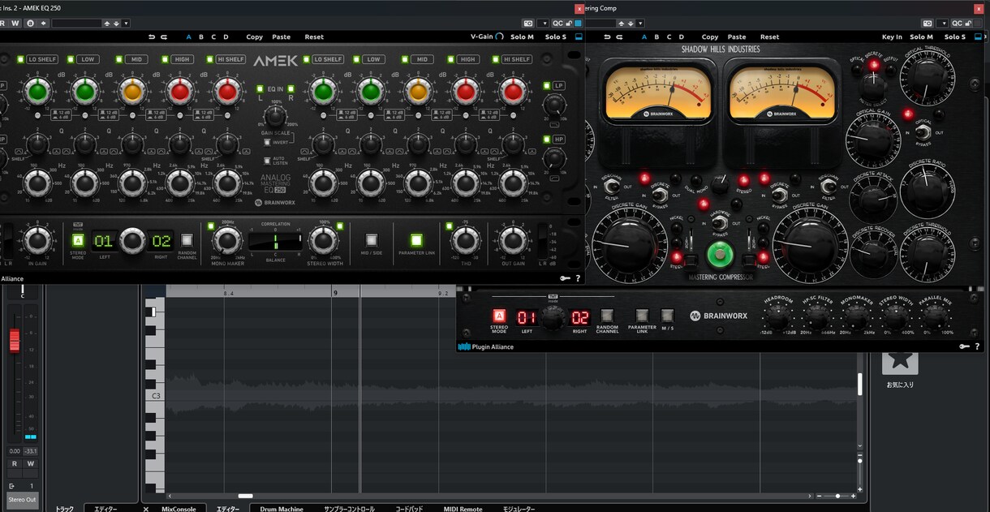990x512 pixels.
Task: Click Copy in AMEK EQ toolbar
Action: pyautogui.click(x=255, y=37)
